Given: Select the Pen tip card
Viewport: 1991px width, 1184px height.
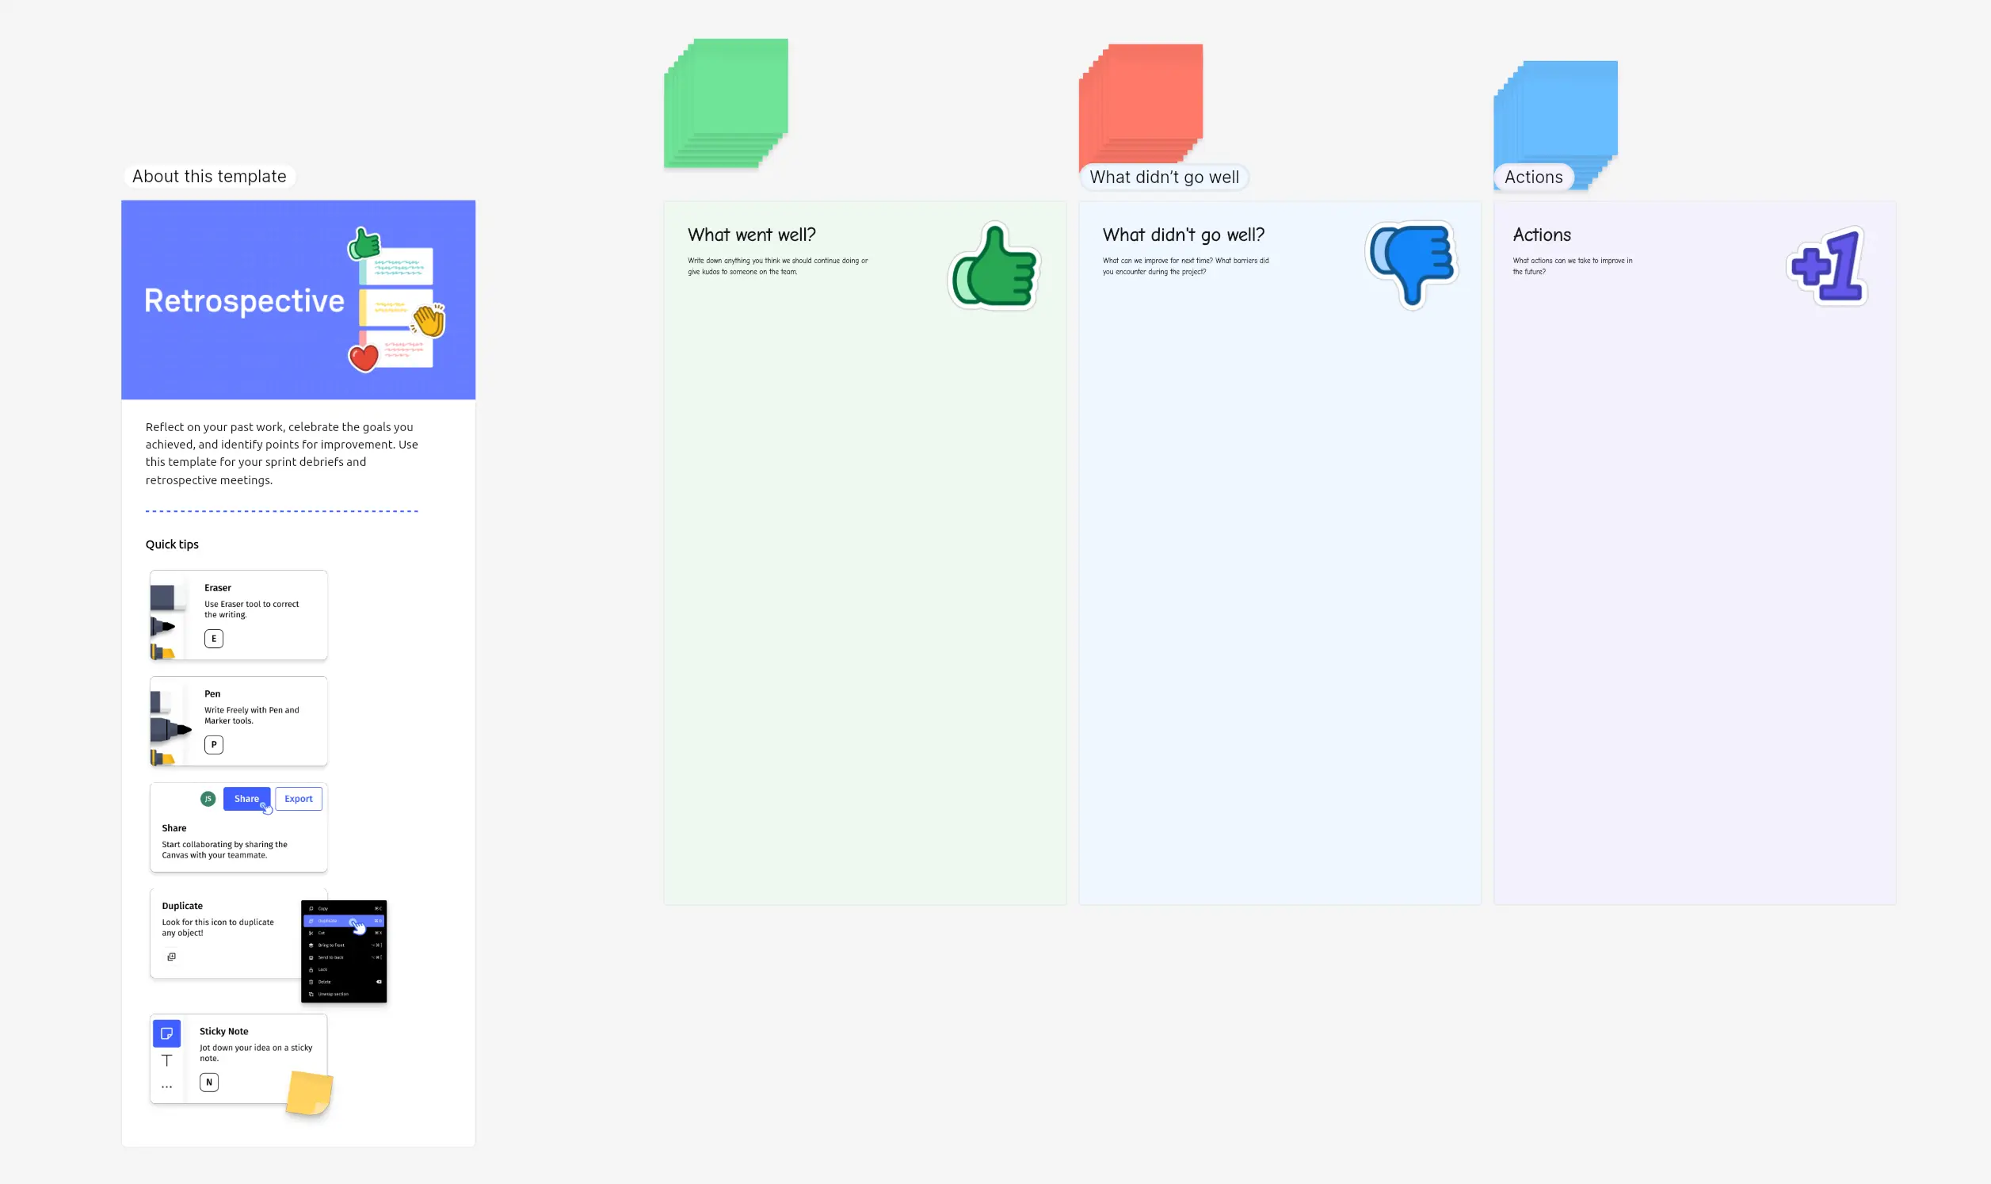Looking at the screenshot, I should tap(238, 721).
